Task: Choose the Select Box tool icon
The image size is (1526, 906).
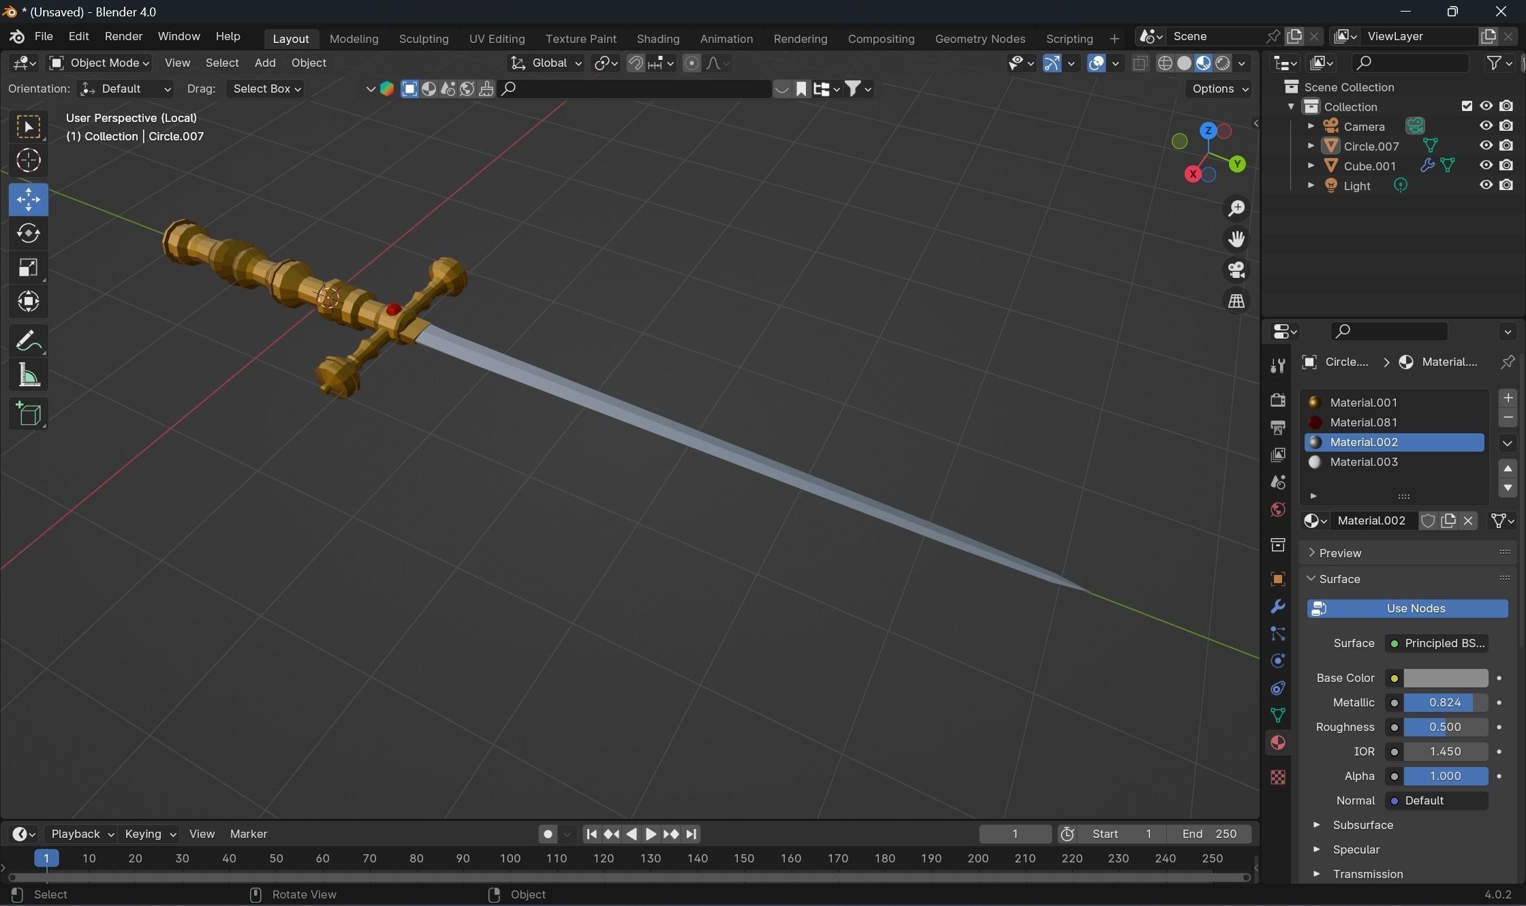Action: click(29, 127)
